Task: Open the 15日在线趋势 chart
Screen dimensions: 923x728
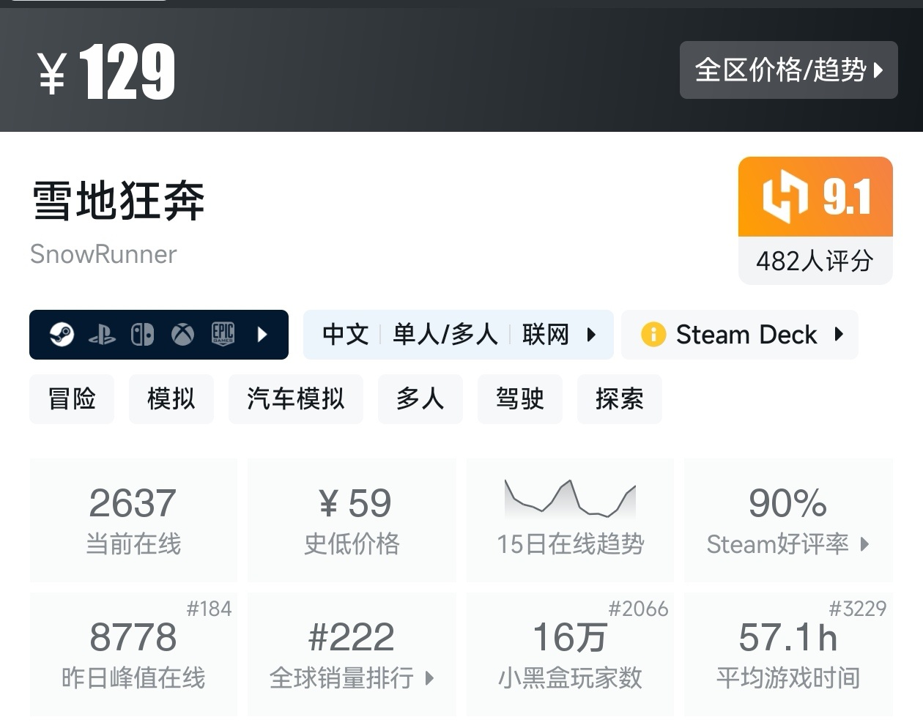Action: coord(570,520)
